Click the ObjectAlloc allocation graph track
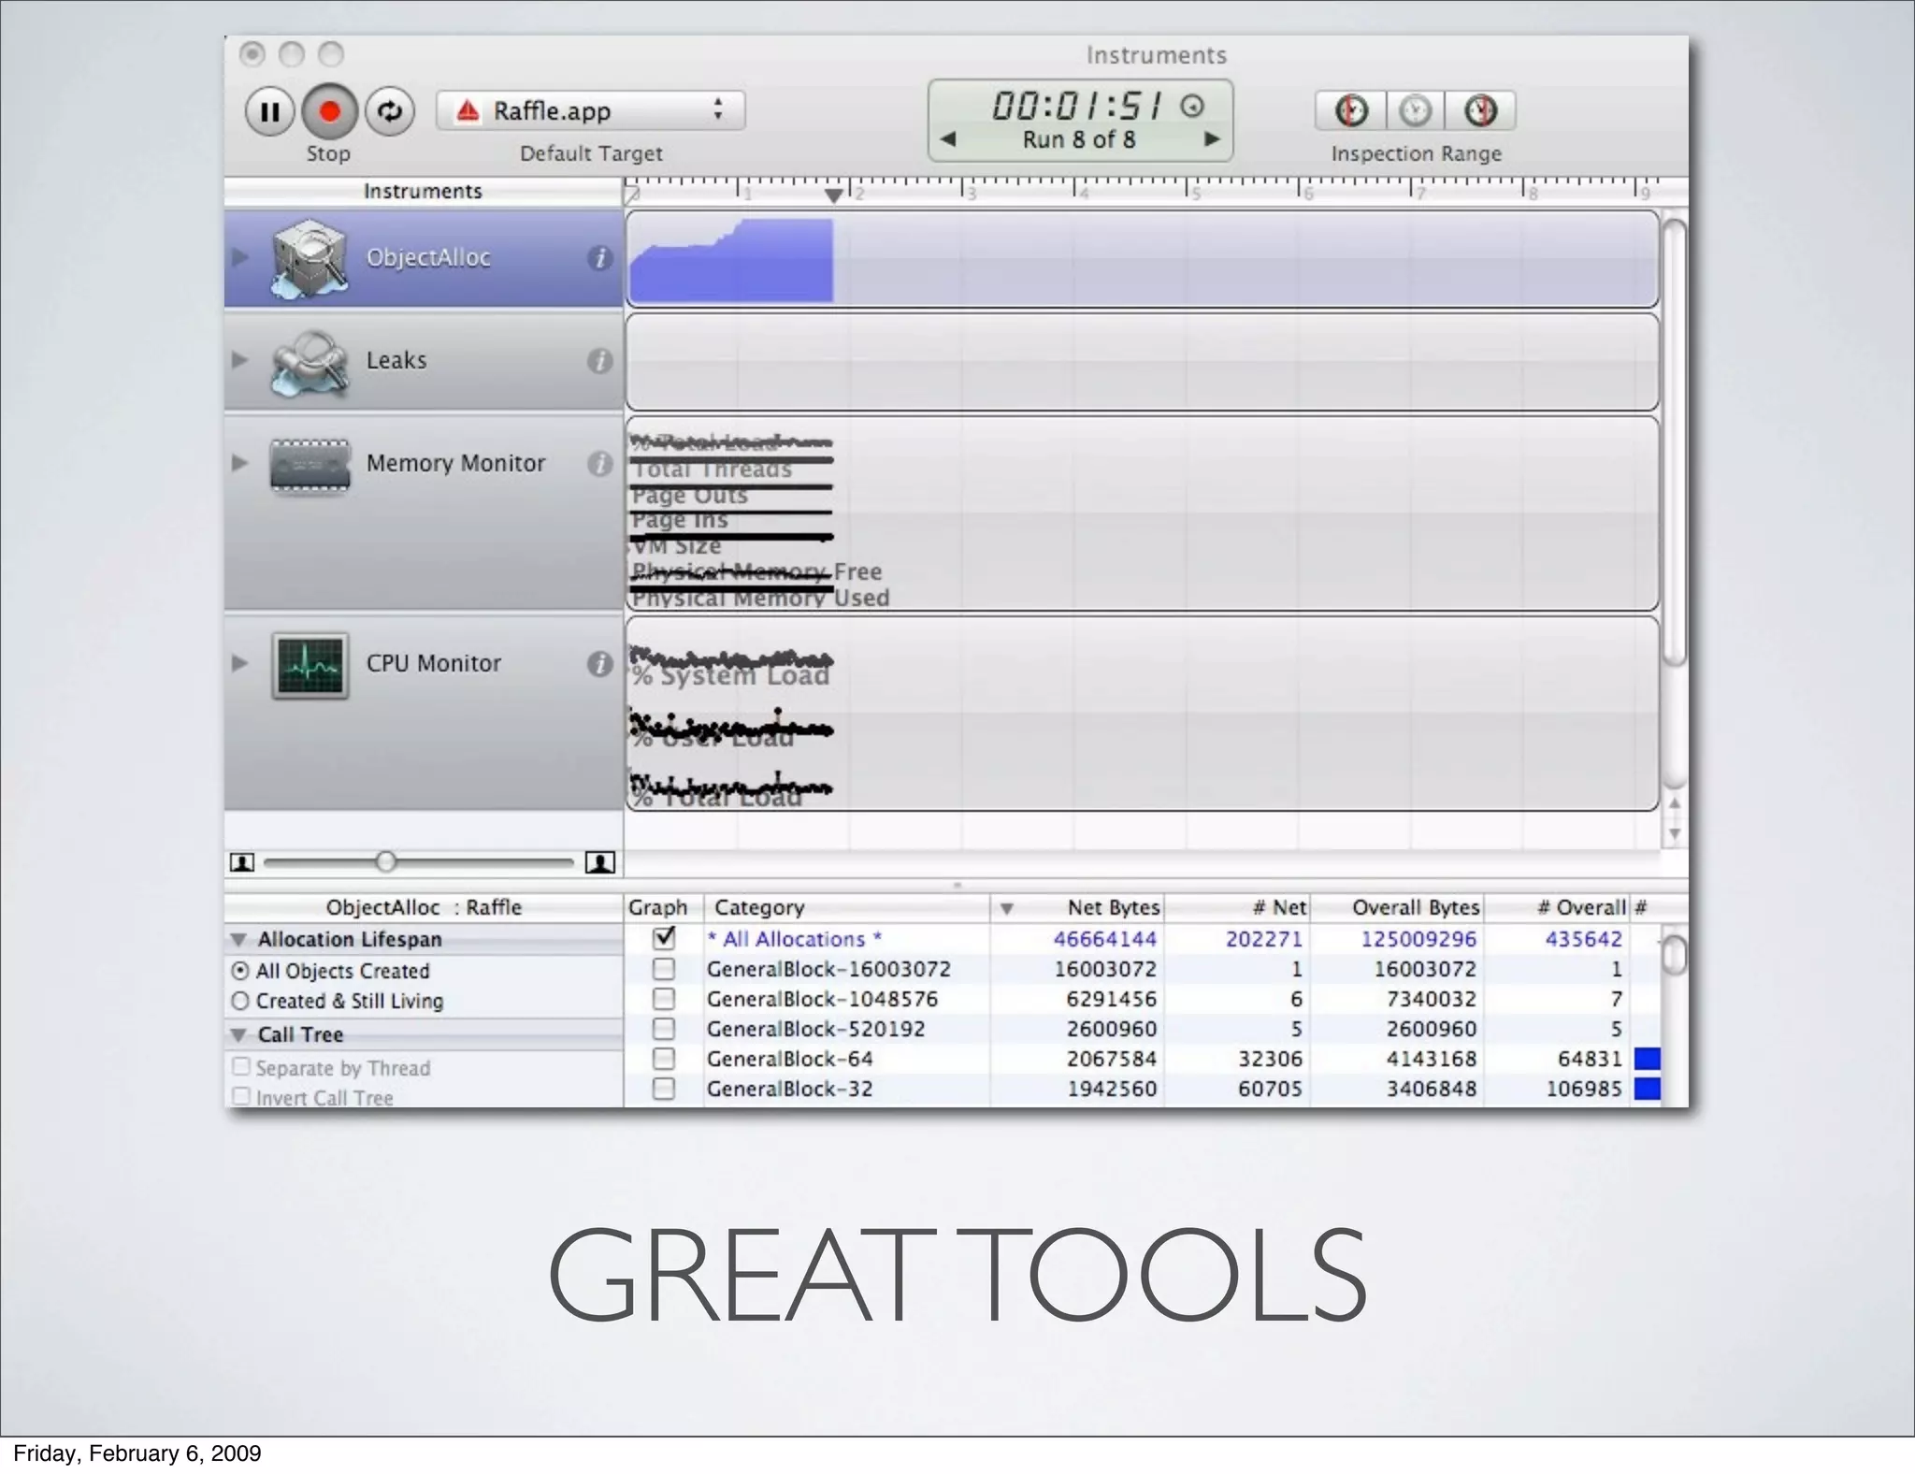1915x1474 pixels. coord(1142,259)
